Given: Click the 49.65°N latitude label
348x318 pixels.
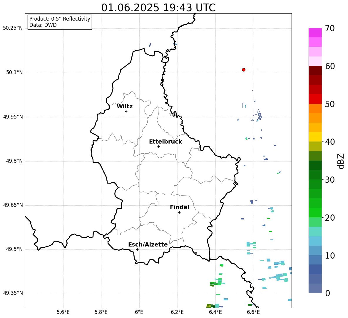Looking at the screenshot, I should coord(13,205).
